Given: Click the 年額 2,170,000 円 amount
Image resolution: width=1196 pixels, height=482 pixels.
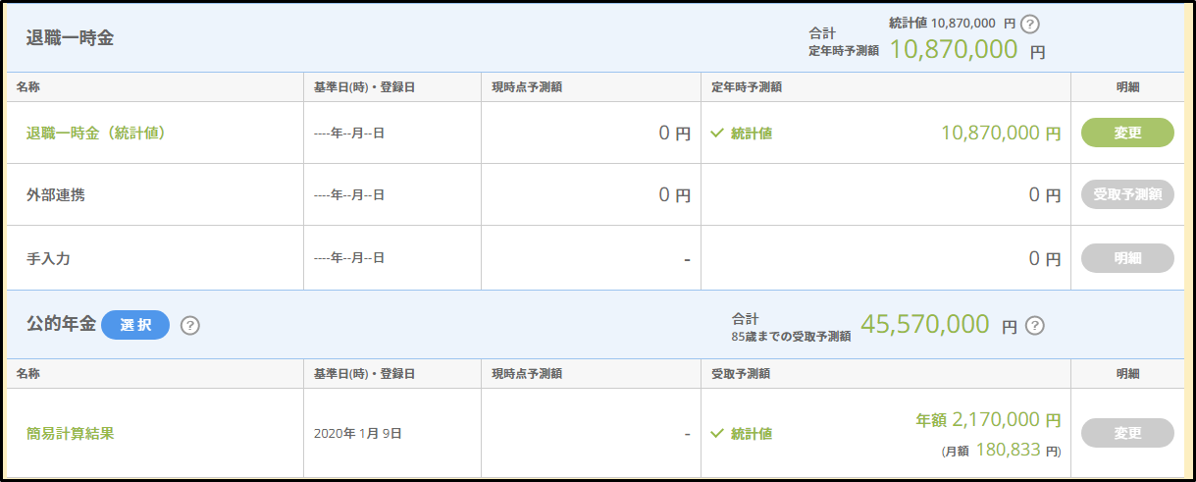Looking at the screenshot, I should pyautogui.click(x=988, y=420).
